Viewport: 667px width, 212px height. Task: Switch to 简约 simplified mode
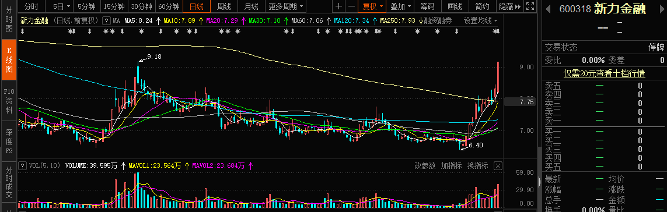[x=482, y=6]
